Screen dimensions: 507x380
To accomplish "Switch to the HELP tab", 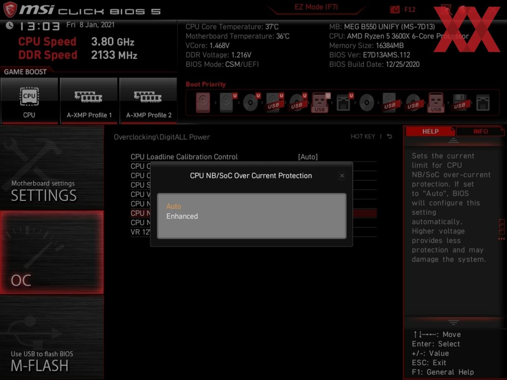I will (x=430, y=132).
